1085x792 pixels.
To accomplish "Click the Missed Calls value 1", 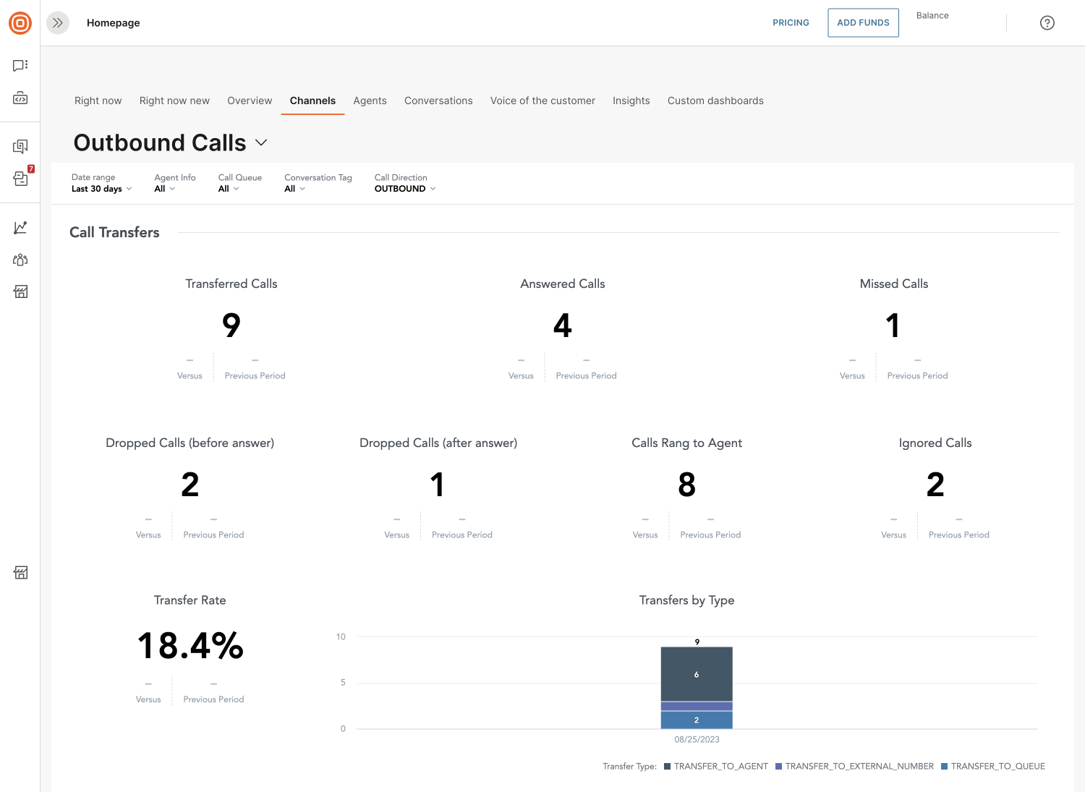I will pyautogui.click(x=893, y=325).
